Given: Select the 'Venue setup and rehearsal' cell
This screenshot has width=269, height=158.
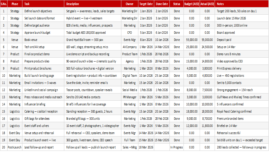Looking at the screenshot, I should pyautogui.click(x=43, y=133).
